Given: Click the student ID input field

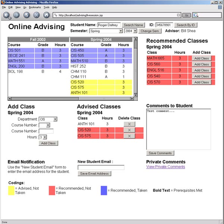Looking at the screenshot, I should pos(164,25).
